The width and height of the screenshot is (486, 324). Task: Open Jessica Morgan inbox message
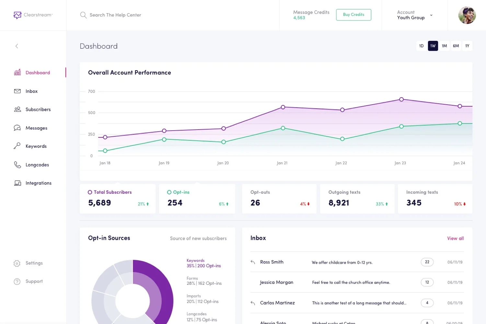tap(357, 283)
